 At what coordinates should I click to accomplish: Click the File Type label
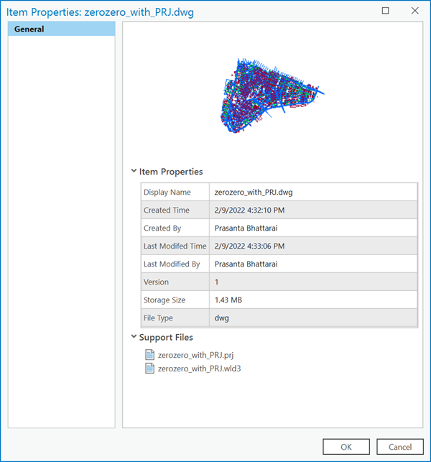(158, 318)
